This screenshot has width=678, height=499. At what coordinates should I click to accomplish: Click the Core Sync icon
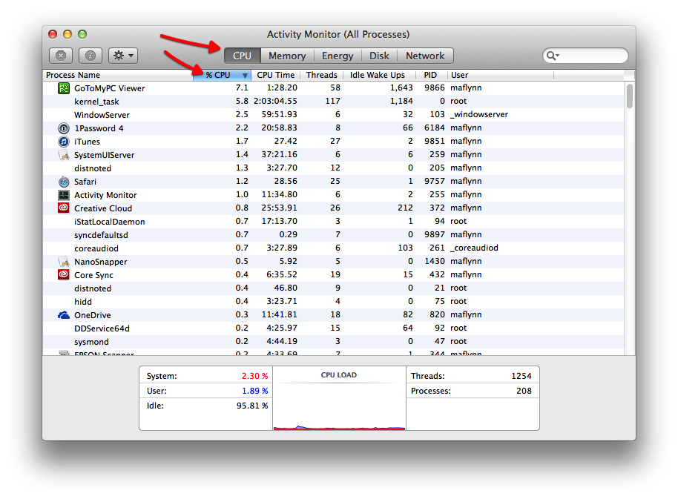pos(64,275)
